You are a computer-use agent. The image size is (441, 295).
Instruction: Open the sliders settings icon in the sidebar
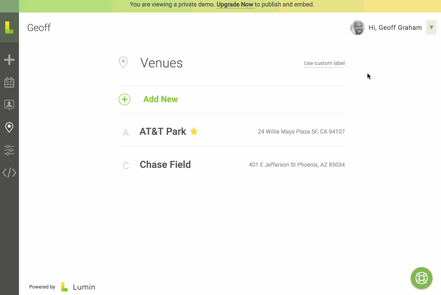9,150
